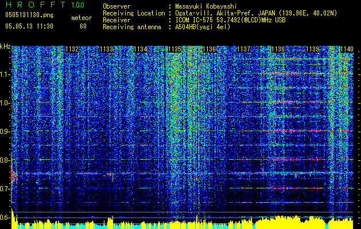This screenshot has height=229, width=361.
Task: Click the magenta signal burst at spectrogram's left edge
Action: coord(14,175)
